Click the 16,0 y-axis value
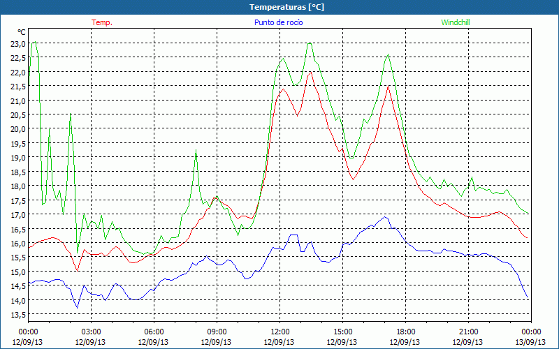This screenshot has width=559, height=349. click(20, 243)
